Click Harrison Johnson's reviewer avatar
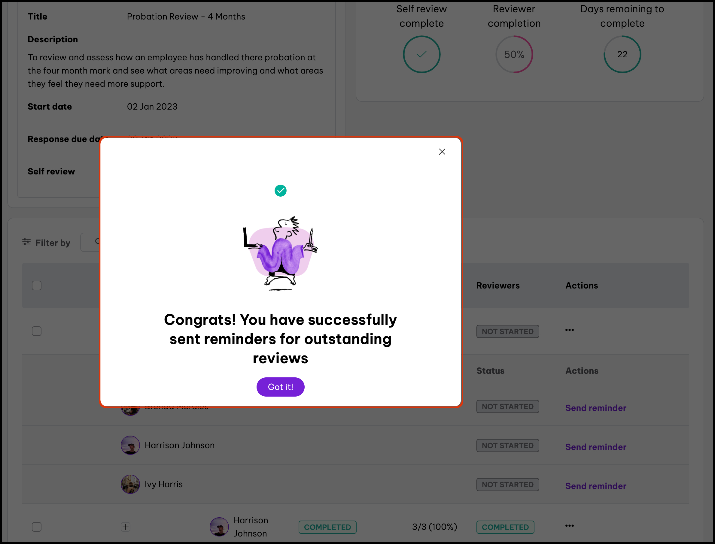This screenshot has width=715, height=544. pyautogui.click(x=130, y=445)
